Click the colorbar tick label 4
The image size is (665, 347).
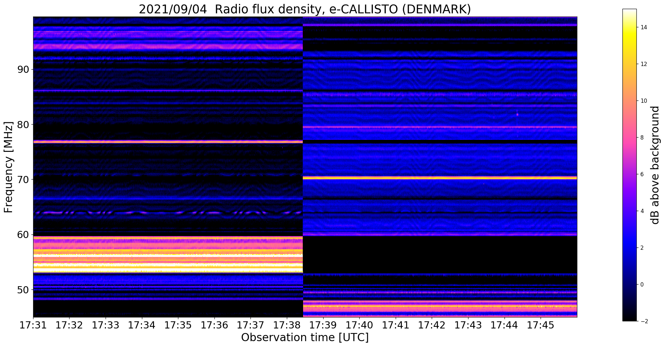[641, 211]
